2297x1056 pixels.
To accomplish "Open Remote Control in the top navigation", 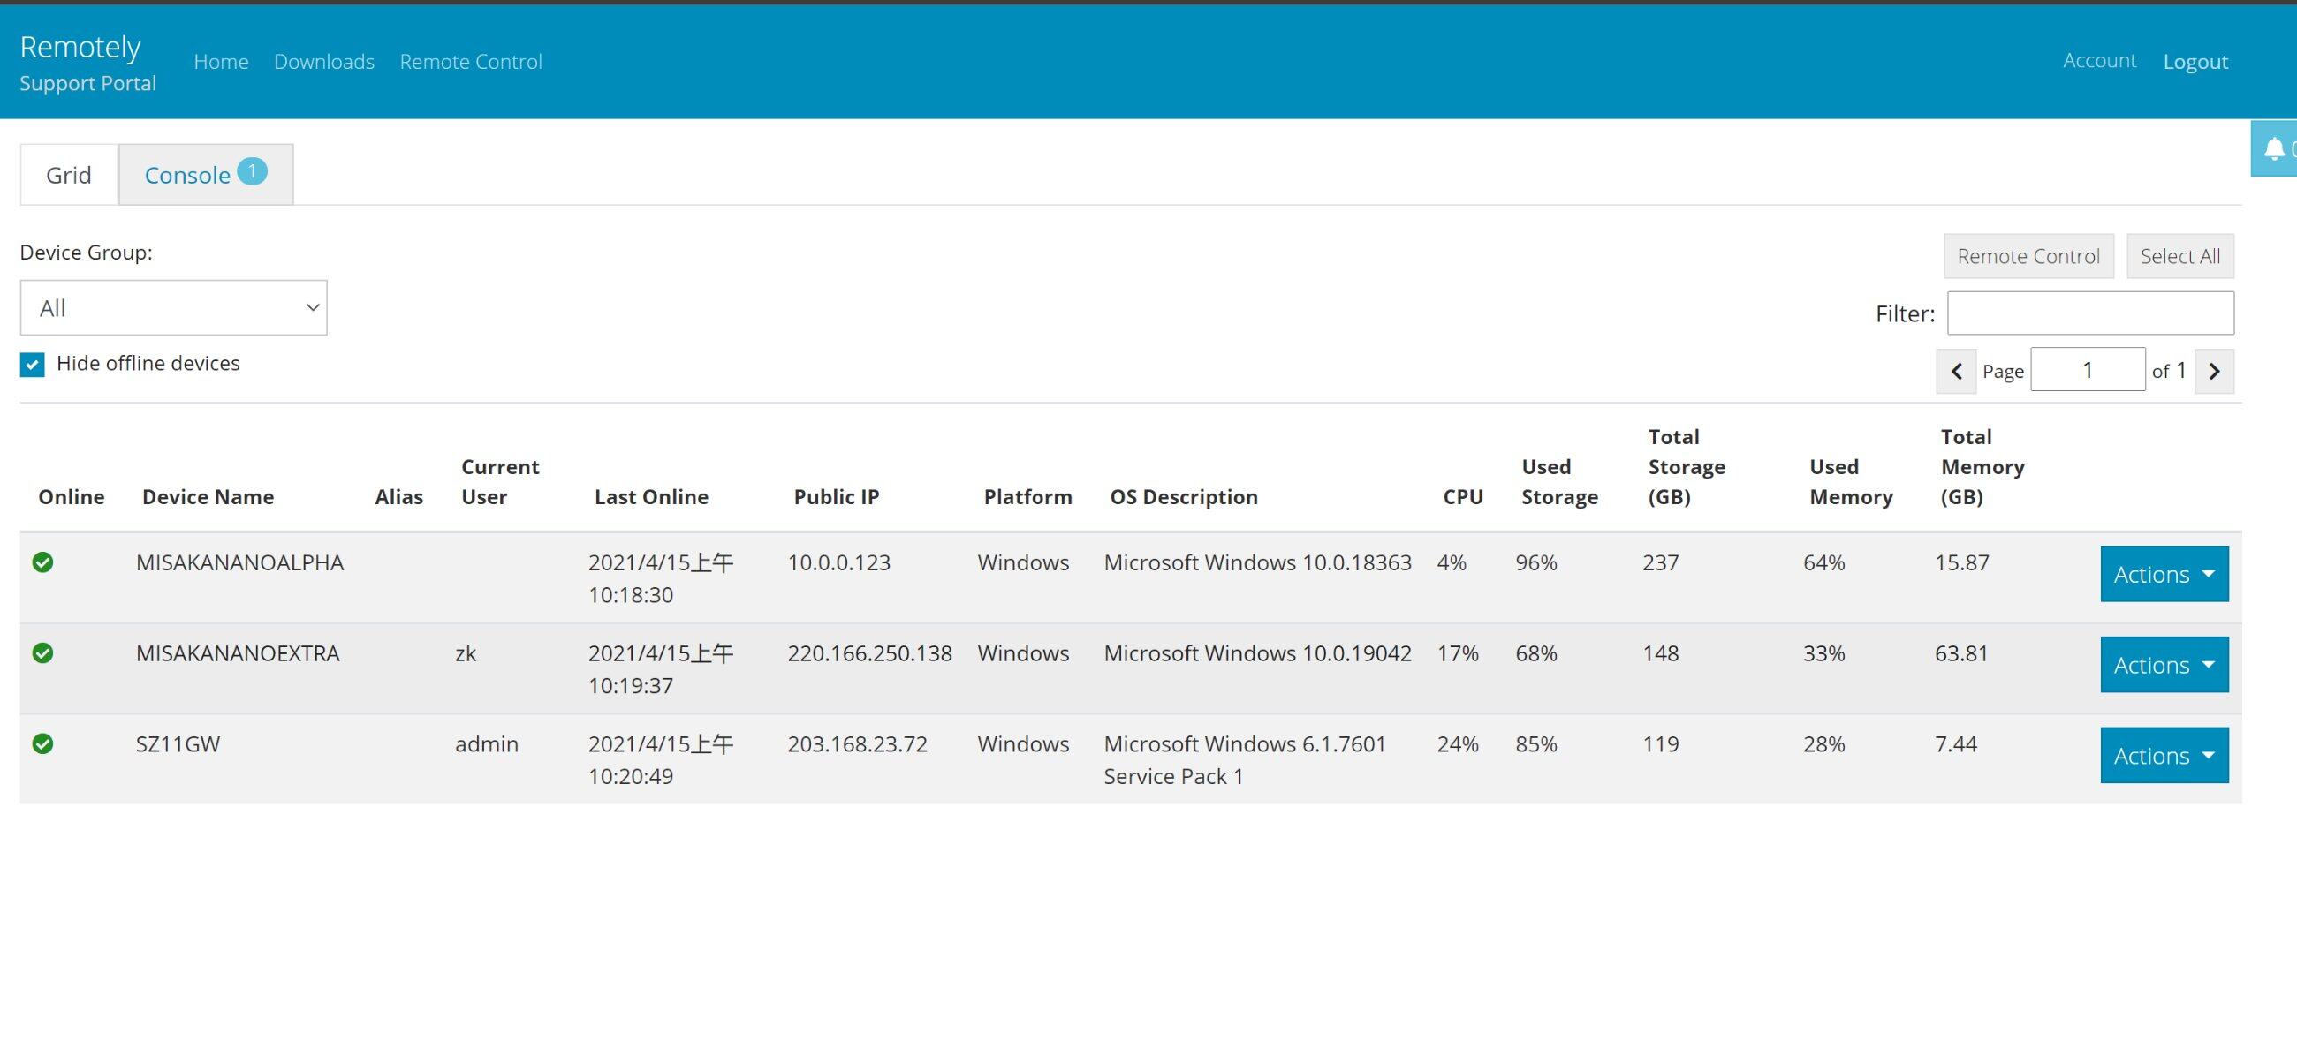I will click(x=471, y=62).
